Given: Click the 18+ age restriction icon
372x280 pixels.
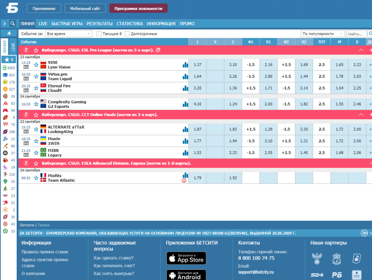Looking at the screenshot, I should point(364,233).
